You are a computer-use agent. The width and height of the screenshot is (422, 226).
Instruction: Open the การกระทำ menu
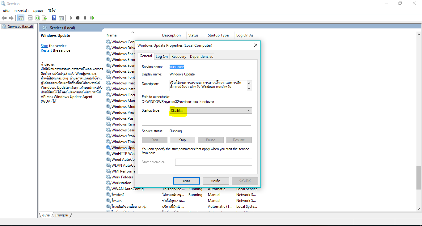22,11
